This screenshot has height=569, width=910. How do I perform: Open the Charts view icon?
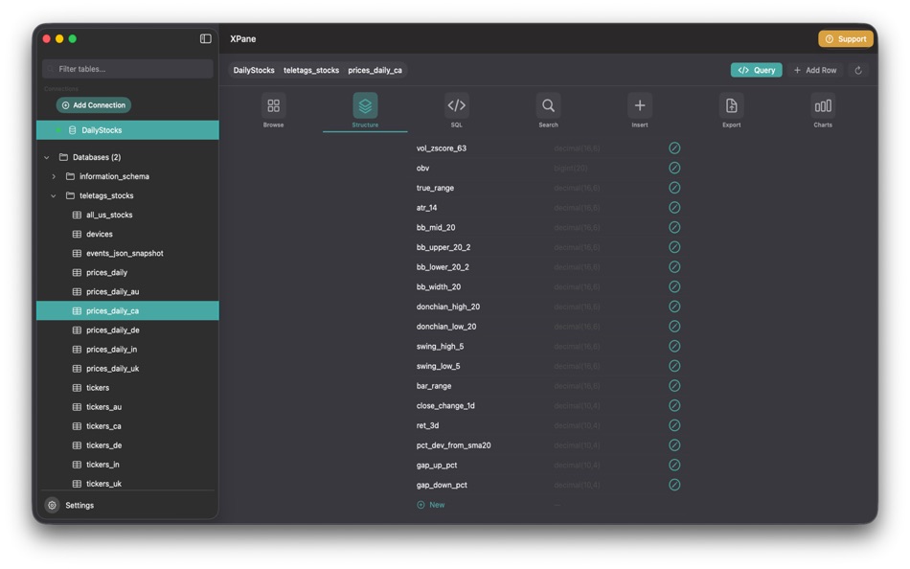(822, 107)
